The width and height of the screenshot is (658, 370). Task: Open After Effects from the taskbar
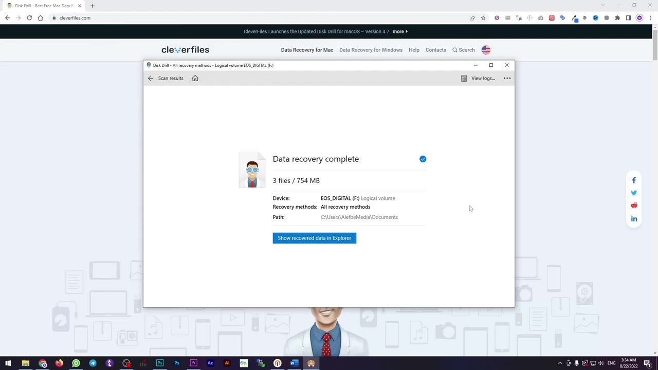210,363
